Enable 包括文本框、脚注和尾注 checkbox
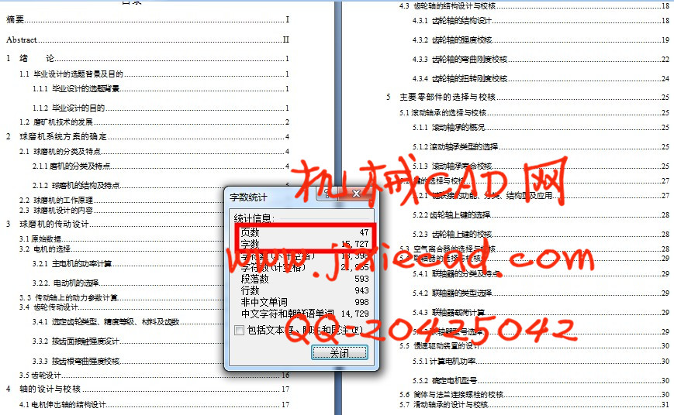This screenshot has width=674, height=415. 239,331
